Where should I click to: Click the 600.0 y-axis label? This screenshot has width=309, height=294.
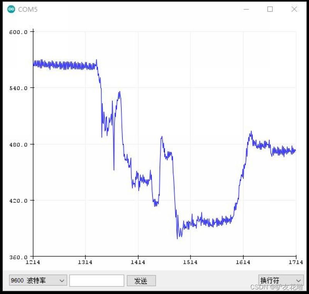(18, 32)
